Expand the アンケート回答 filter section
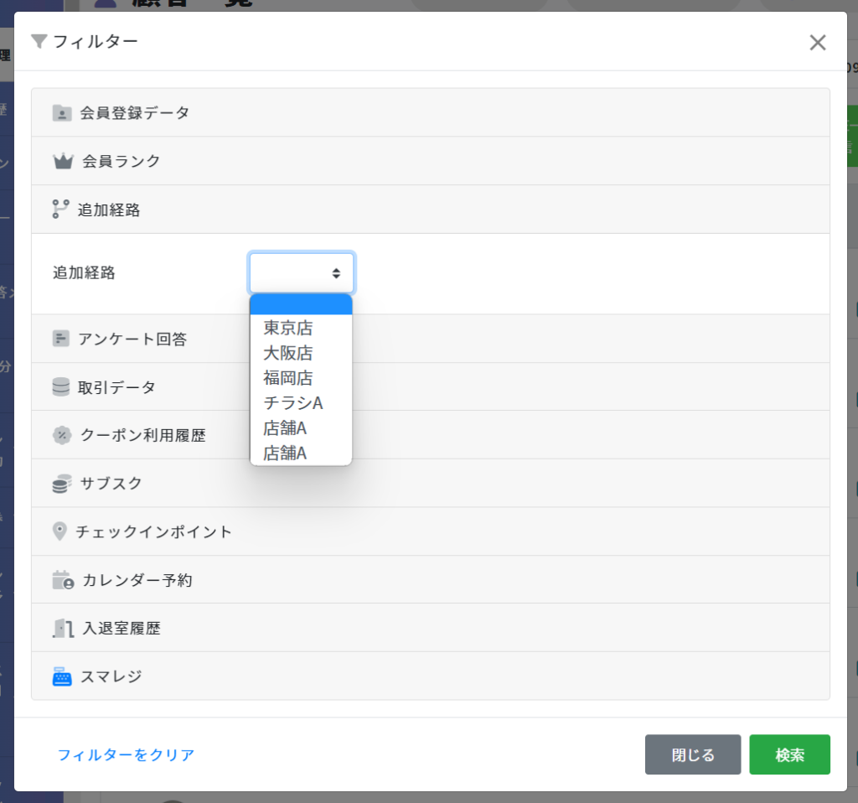This screenshot has width=858, height=803. [x=132, y=339]
